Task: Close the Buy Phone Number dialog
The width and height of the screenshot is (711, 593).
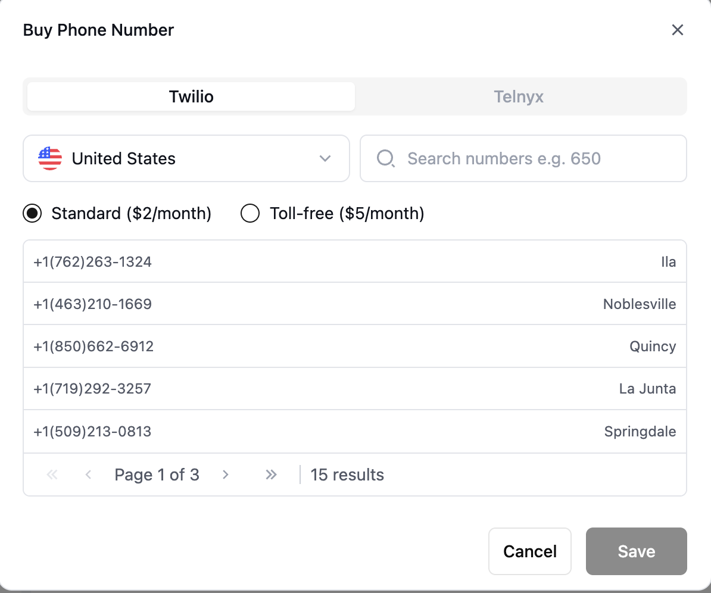Action: point(678,30)
